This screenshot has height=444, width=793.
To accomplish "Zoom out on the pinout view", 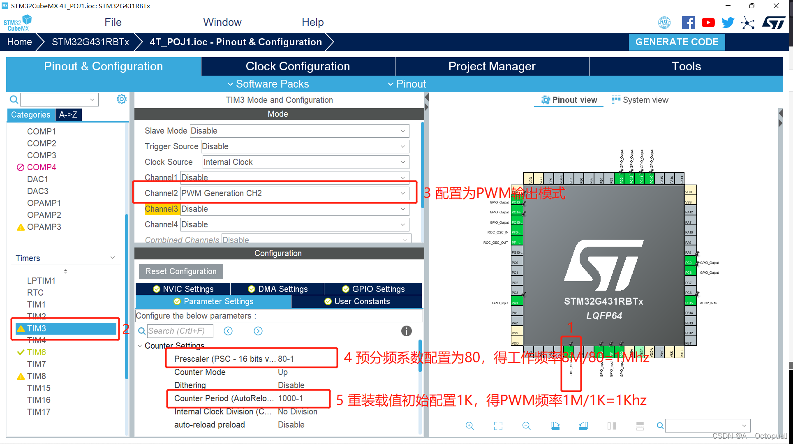I will [526, 426].
